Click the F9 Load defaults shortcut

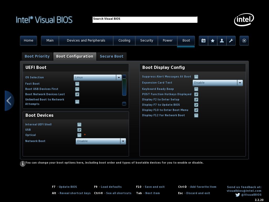click(108, 187)
